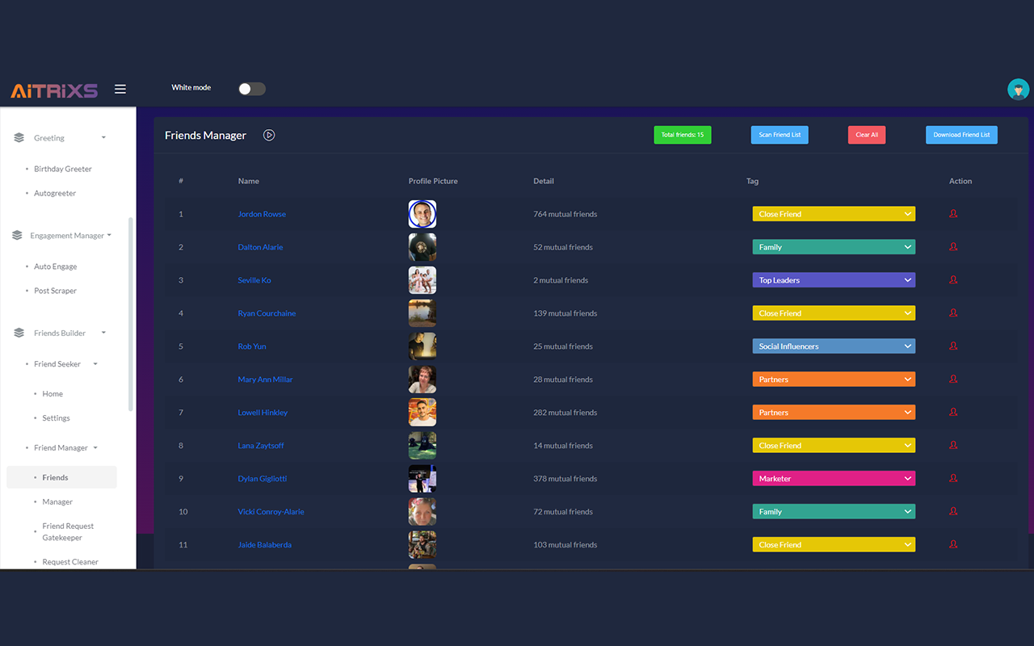
Task: Toggle the White mode switch
Action: [251, 89]
